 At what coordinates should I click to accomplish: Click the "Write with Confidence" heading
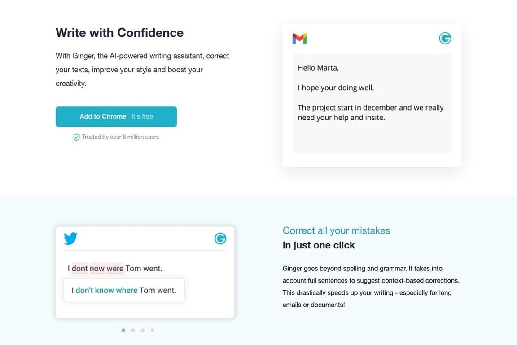[119, 33]
